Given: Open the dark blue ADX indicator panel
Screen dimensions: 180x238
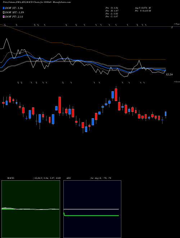Looking at the screenshot, I should click(x=92, y=209).
